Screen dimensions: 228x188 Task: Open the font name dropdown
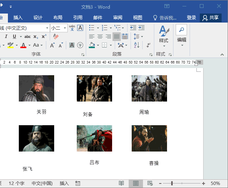tap(47, 28)
